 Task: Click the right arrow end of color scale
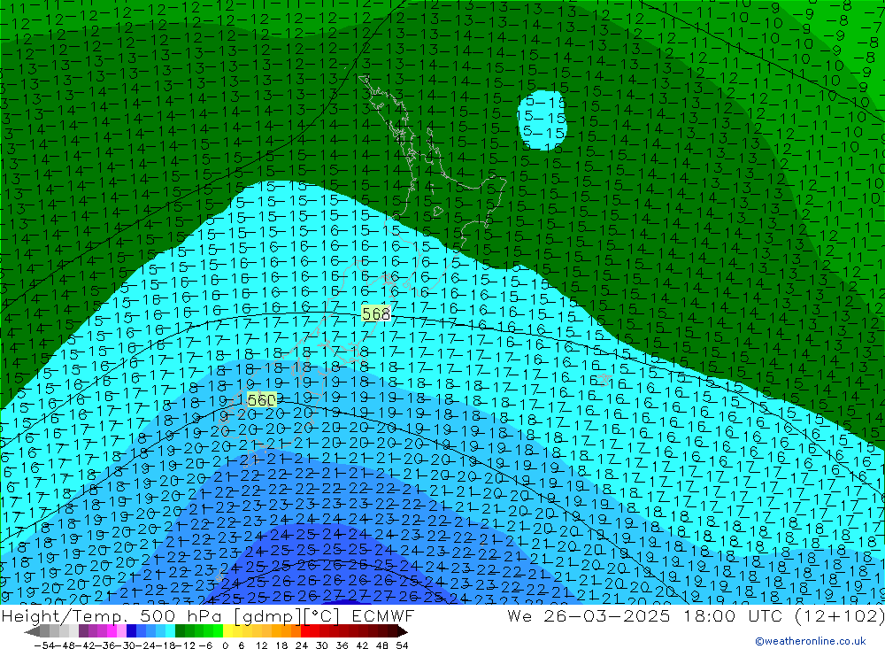coord(403,632)
